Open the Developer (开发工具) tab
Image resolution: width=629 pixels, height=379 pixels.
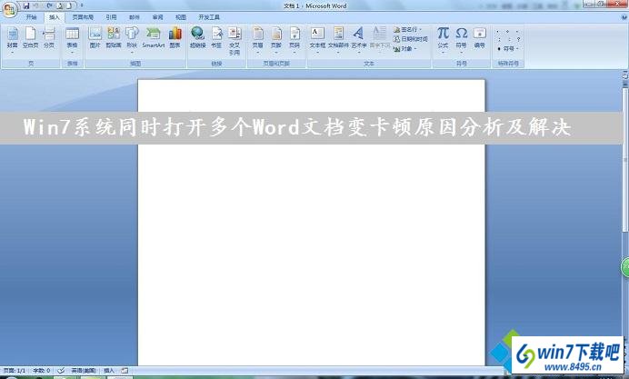coord(209,17)
